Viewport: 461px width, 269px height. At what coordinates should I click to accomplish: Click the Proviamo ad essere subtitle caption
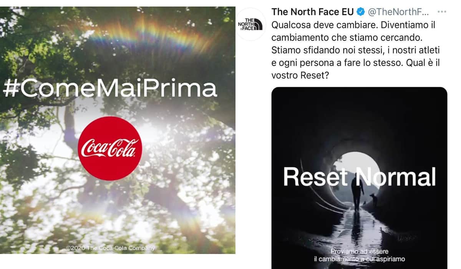[x=359, y=255]
